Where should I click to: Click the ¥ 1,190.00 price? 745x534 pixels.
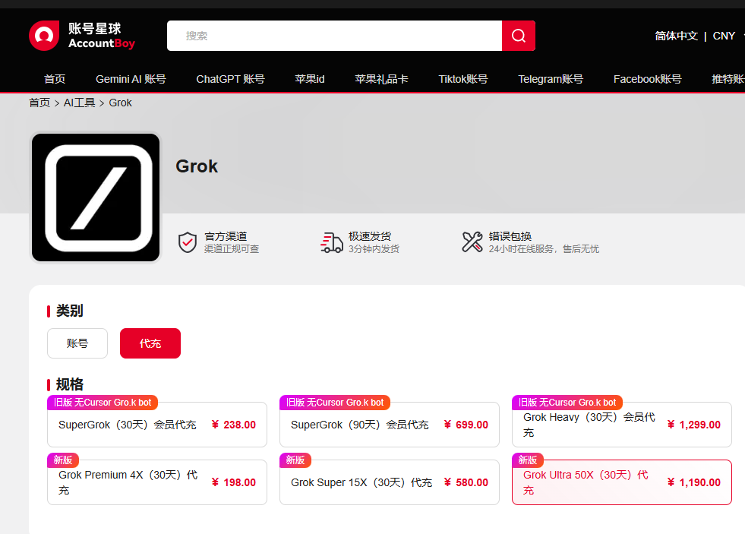[693, 482]
